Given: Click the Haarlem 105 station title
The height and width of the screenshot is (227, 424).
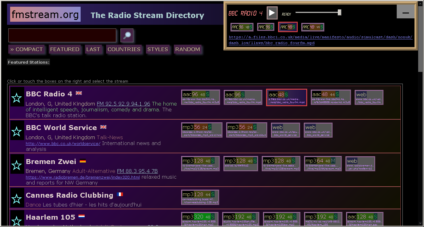Looking at the screenshot, I should click(x=51, y=217).
